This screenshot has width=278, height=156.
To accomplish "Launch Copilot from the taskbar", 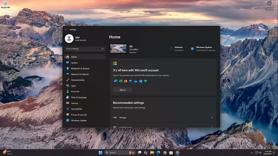I will pyautogui.click(x=146, y=153).
